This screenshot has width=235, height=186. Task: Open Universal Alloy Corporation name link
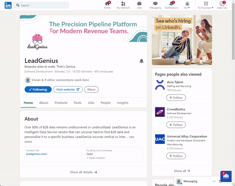[x=187, y=136]
